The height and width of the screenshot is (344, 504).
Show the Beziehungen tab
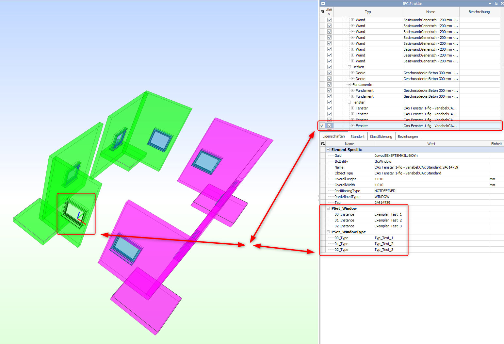[x=408, y=137]
